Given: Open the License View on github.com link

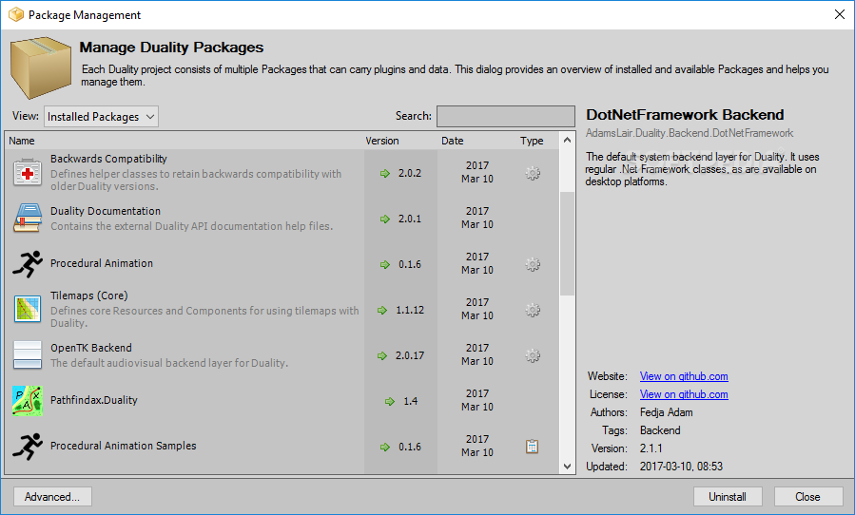Looking at the screenshot, I should (x=684, y=394).
